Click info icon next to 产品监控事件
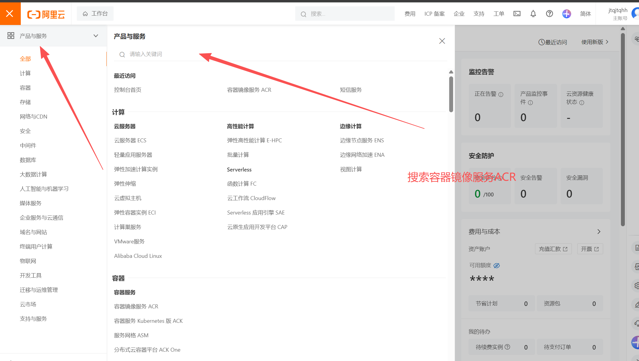The image size is (639, 361). [x=531, y=103]
